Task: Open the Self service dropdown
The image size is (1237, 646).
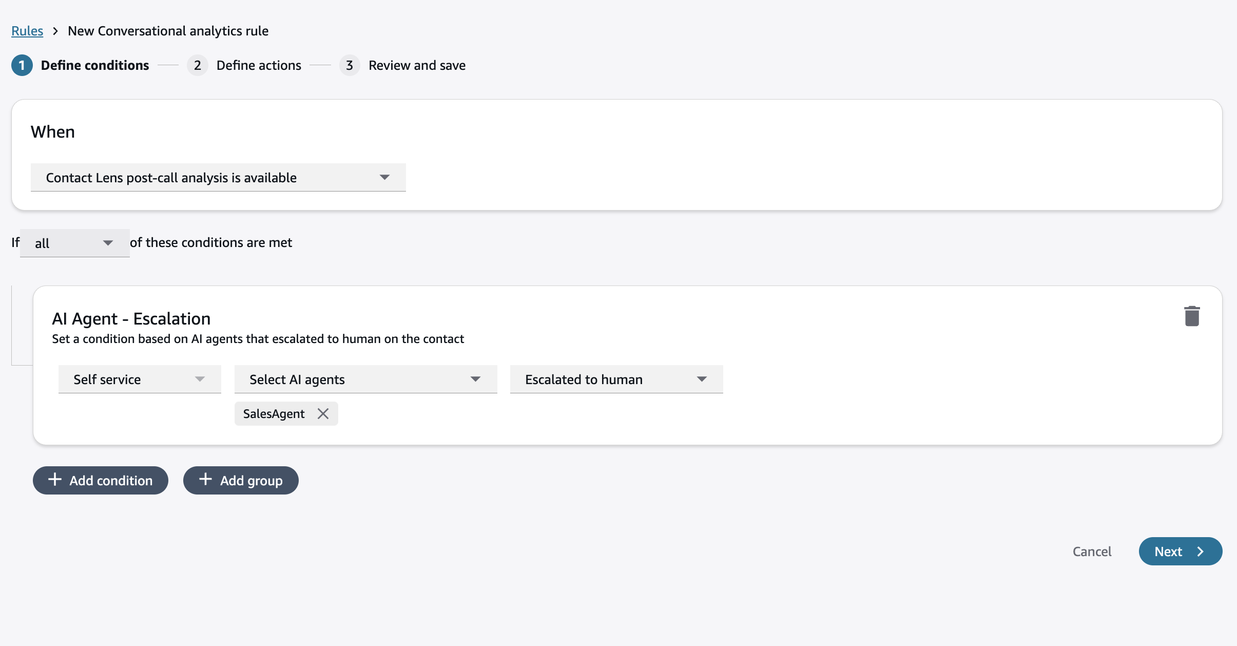Action: [x=140, y=379]
